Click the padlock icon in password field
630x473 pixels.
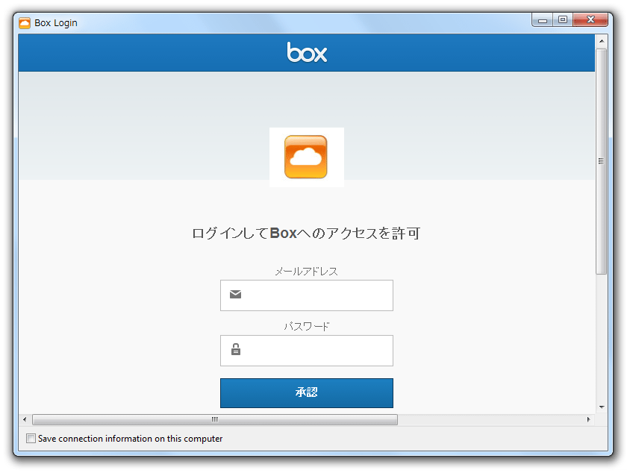pyautogui.click(x=236, y=349)
